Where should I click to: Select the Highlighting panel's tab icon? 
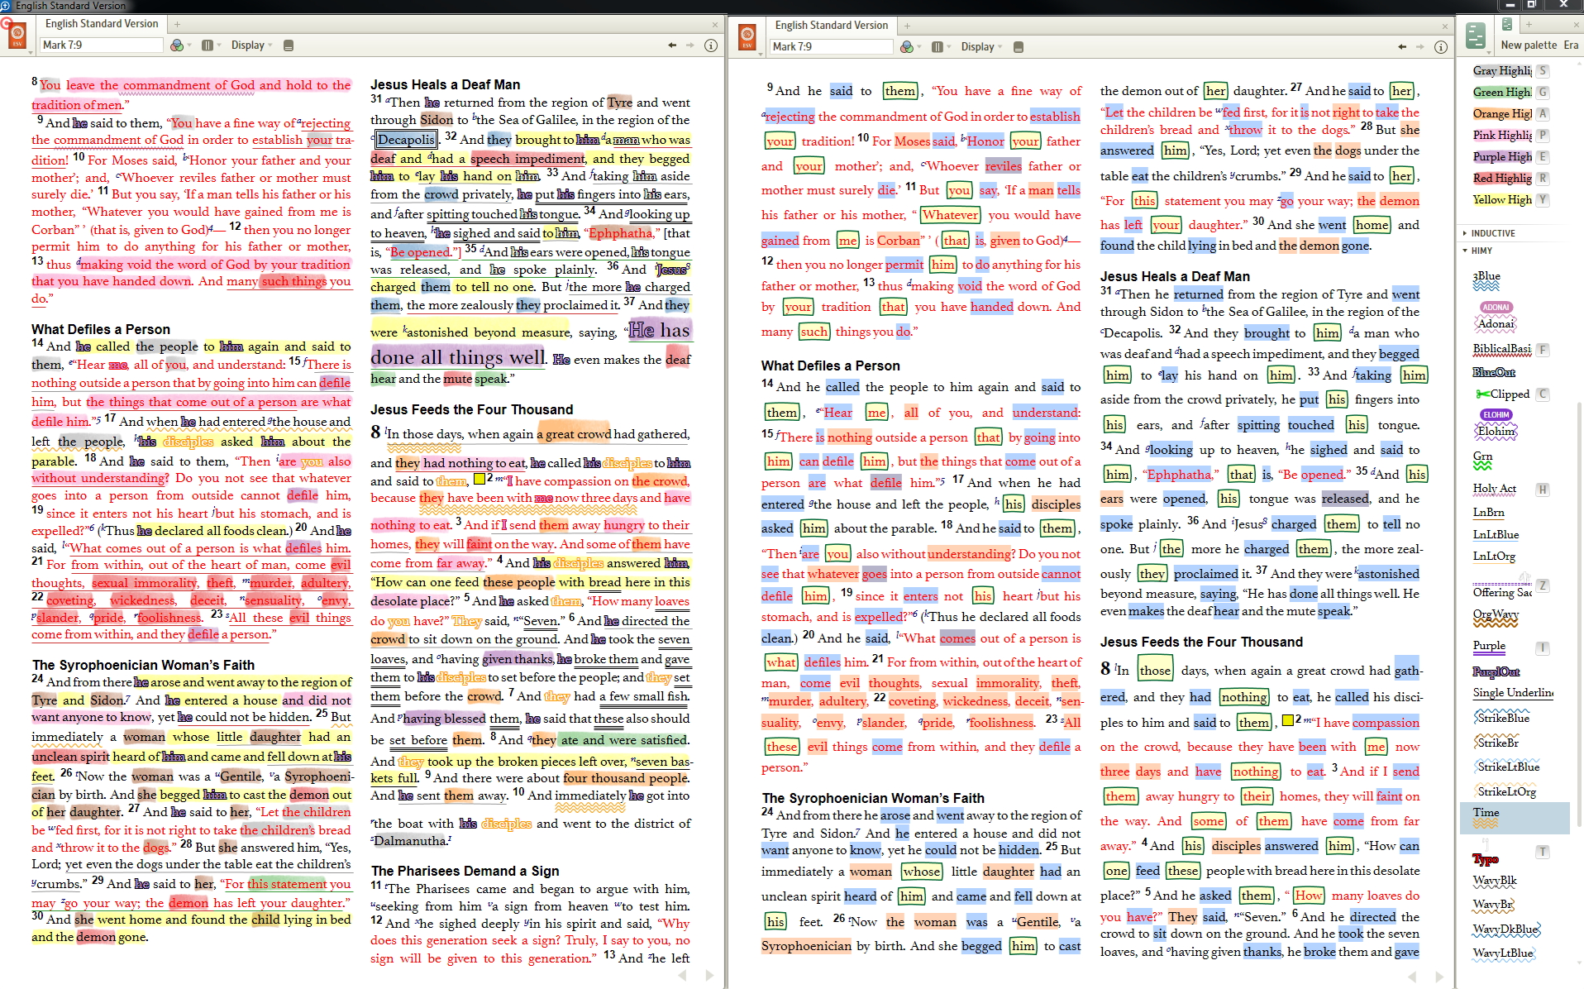[x=1507, y=25]
